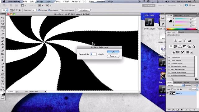Open the Fill slider dropdown
Viewport: 199px width, 112px height.
(197, 89)
